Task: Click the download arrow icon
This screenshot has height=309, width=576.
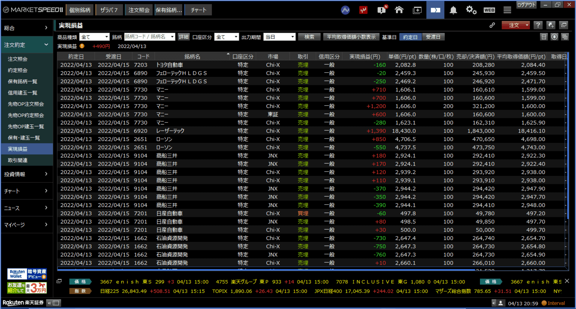Action: tap(554, 37)
